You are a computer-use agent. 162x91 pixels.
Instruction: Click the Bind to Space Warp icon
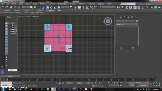coord(19,7)
